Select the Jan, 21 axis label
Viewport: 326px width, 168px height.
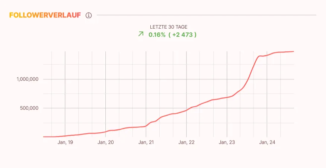[146, 142]
